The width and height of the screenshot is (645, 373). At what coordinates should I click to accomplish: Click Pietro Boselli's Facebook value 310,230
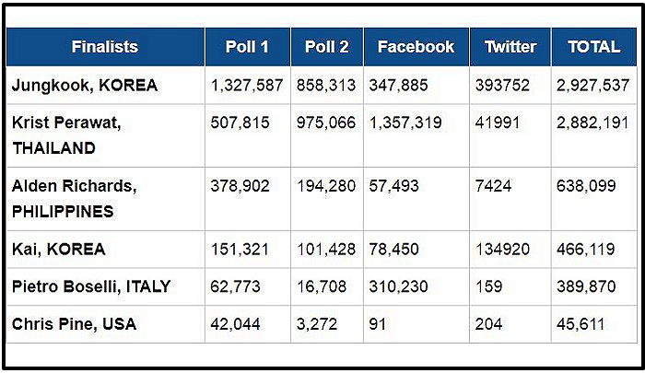(398, 286)
